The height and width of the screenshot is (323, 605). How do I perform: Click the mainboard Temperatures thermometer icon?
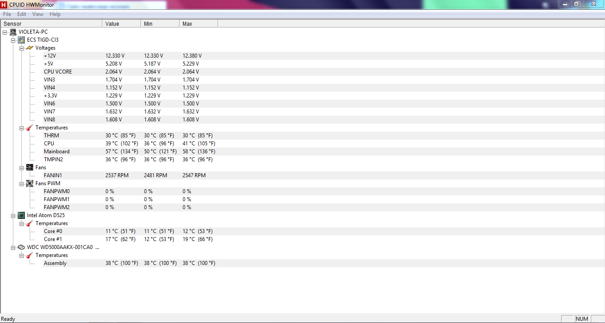(x=30, y=128)
